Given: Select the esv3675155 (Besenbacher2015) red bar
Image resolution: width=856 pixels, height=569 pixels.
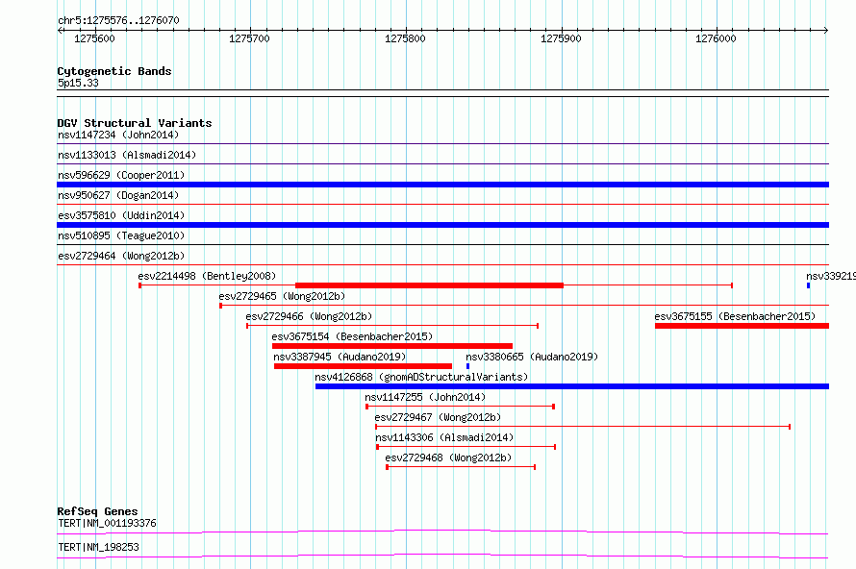Looking at the screenshot, I should [742, 326].
